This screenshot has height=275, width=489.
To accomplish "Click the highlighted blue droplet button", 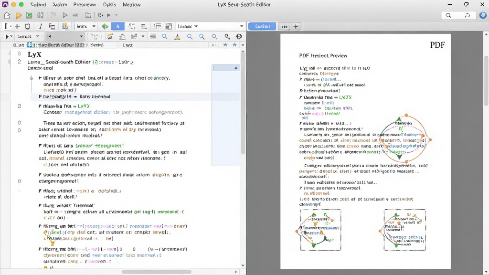I will pos(117,27).
